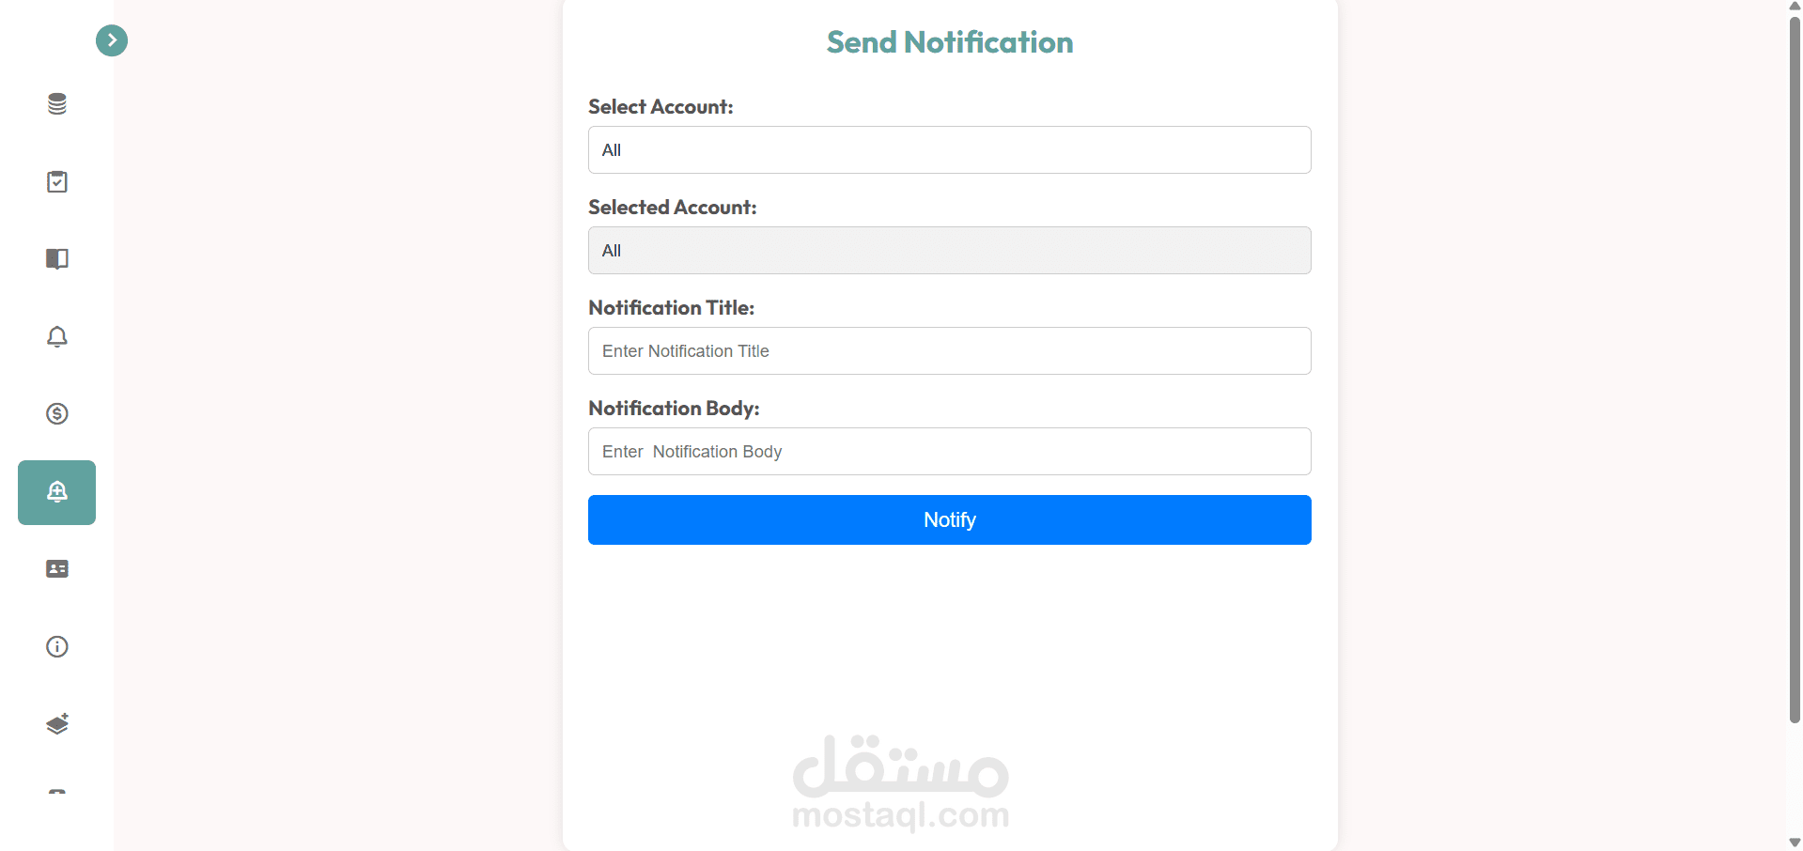Click the scrollbar down arrow
Viewport: 1803px width, 851px height.
pyautogui.click(x=1795, y=843)
